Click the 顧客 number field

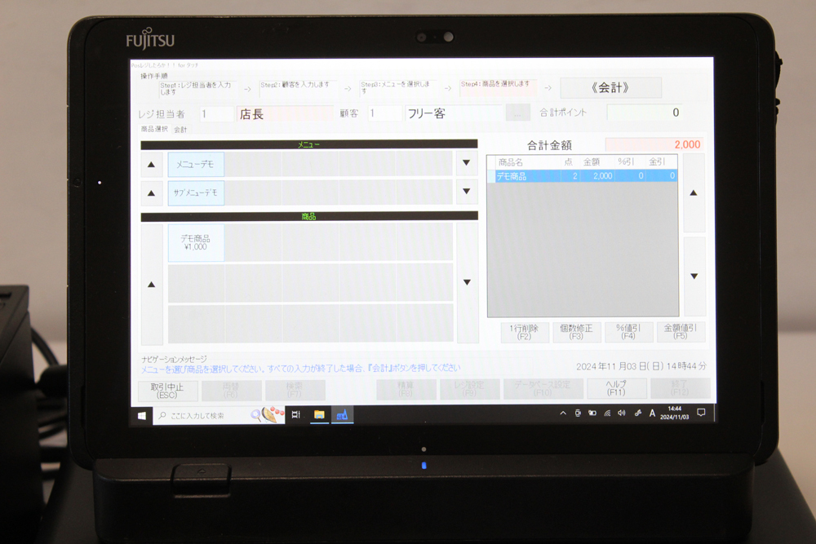[x=384, y=113]
